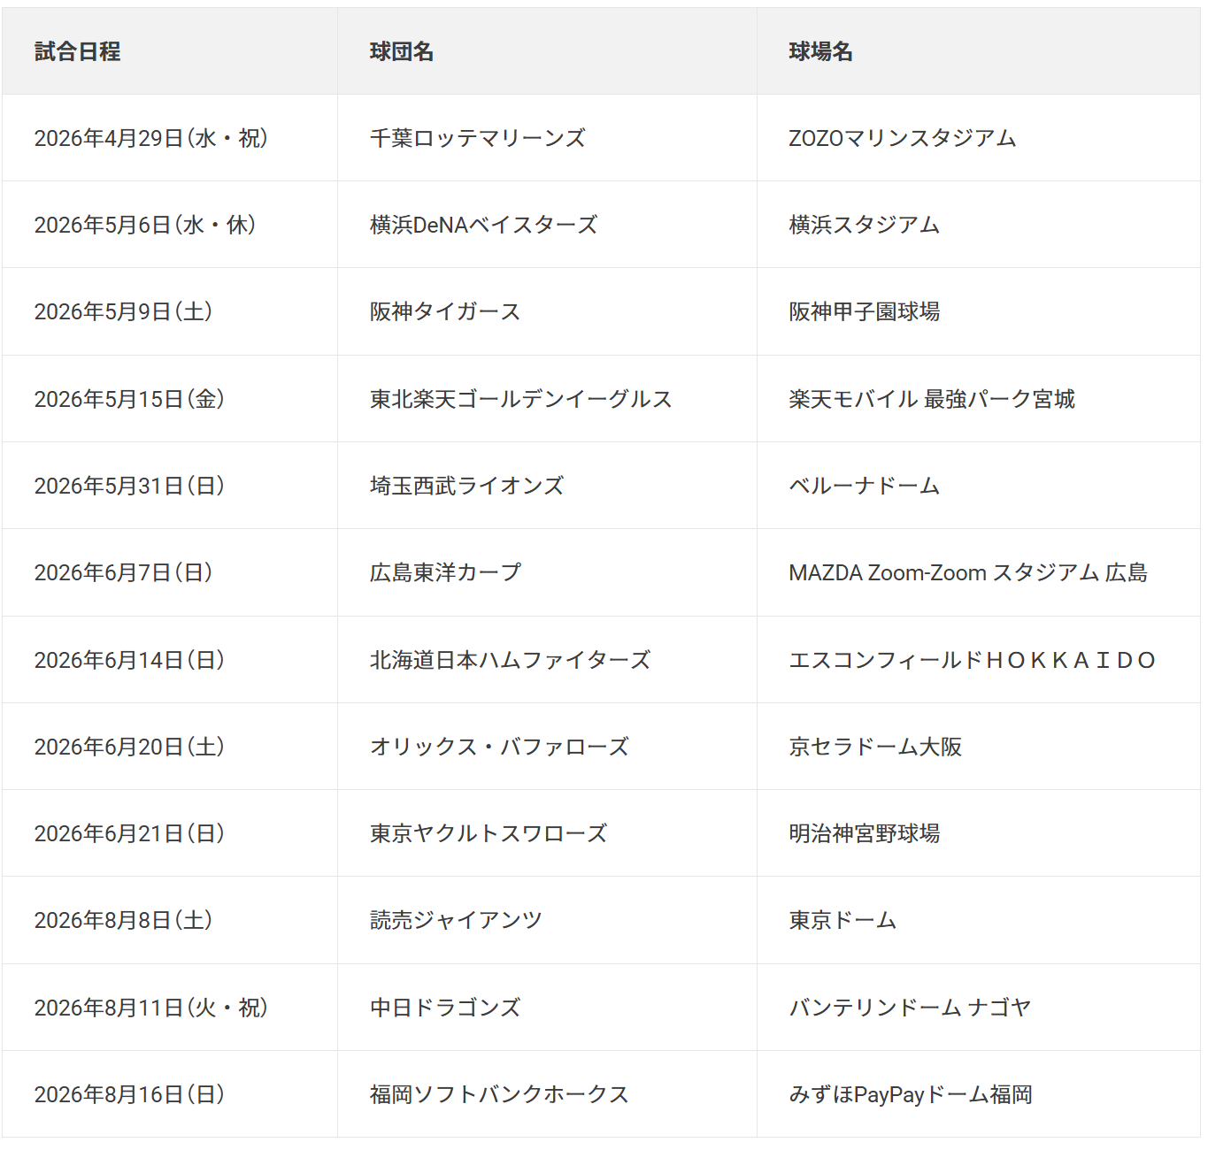
Task: Select the 千葉ロッテマリーンズ team cell
Action: 478,138
